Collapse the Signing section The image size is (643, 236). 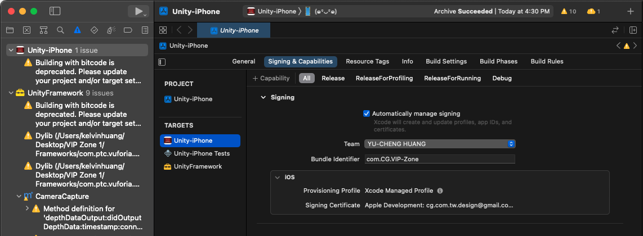coord(262,97)
